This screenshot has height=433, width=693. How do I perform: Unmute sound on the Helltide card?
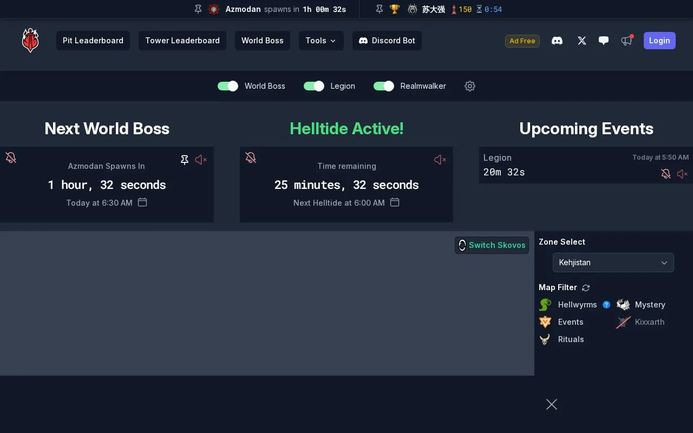coord(440,160)
